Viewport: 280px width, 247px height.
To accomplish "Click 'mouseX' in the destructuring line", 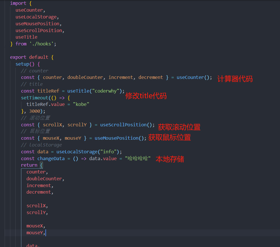I will (51, 138).
